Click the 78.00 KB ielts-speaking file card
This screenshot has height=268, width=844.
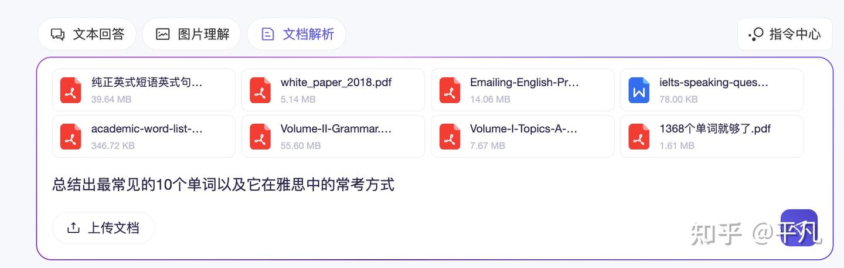[x=712, y=90]
